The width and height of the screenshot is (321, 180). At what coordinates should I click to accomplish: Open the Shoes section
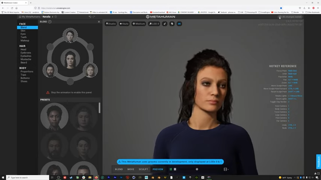pos(24,81)
